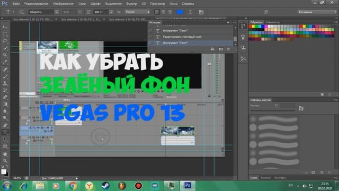Align text left
The height and width of the screenshot is (191, 339).
[x=157, y=12]
